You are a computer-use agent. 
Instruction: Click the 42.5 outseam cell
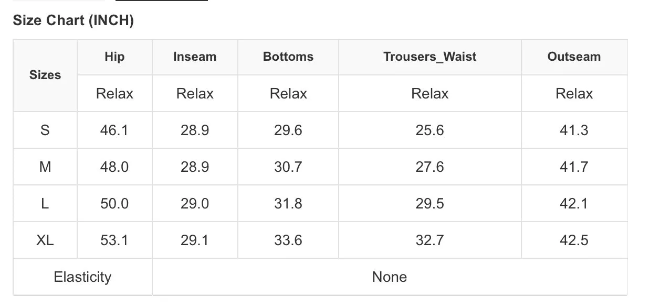pos(574,240)
